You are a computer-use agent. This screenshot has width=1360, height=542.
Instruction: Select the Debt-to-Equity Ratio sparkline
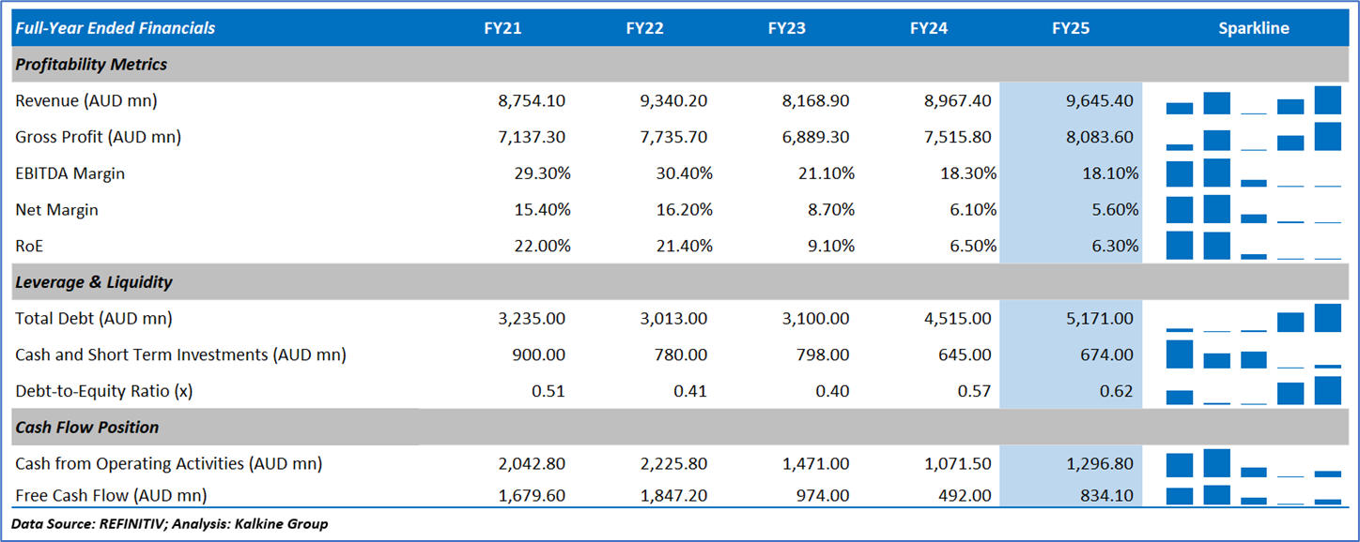(x=1253, y=391)
